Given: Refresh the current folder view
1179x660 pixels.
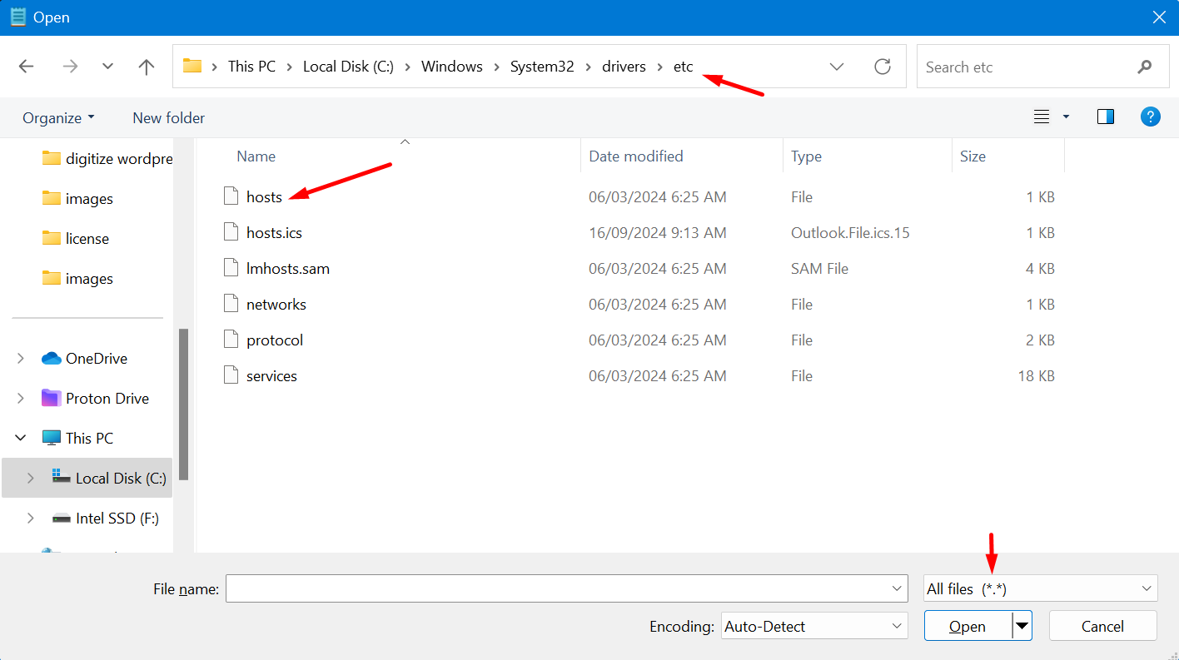Looking at the screenshot, I should [882, 67].
